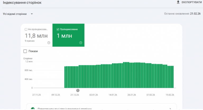This screenshot has width=203, height=110.
Task: Click the Індексування сторінок page heading
Action: (22, 3)
